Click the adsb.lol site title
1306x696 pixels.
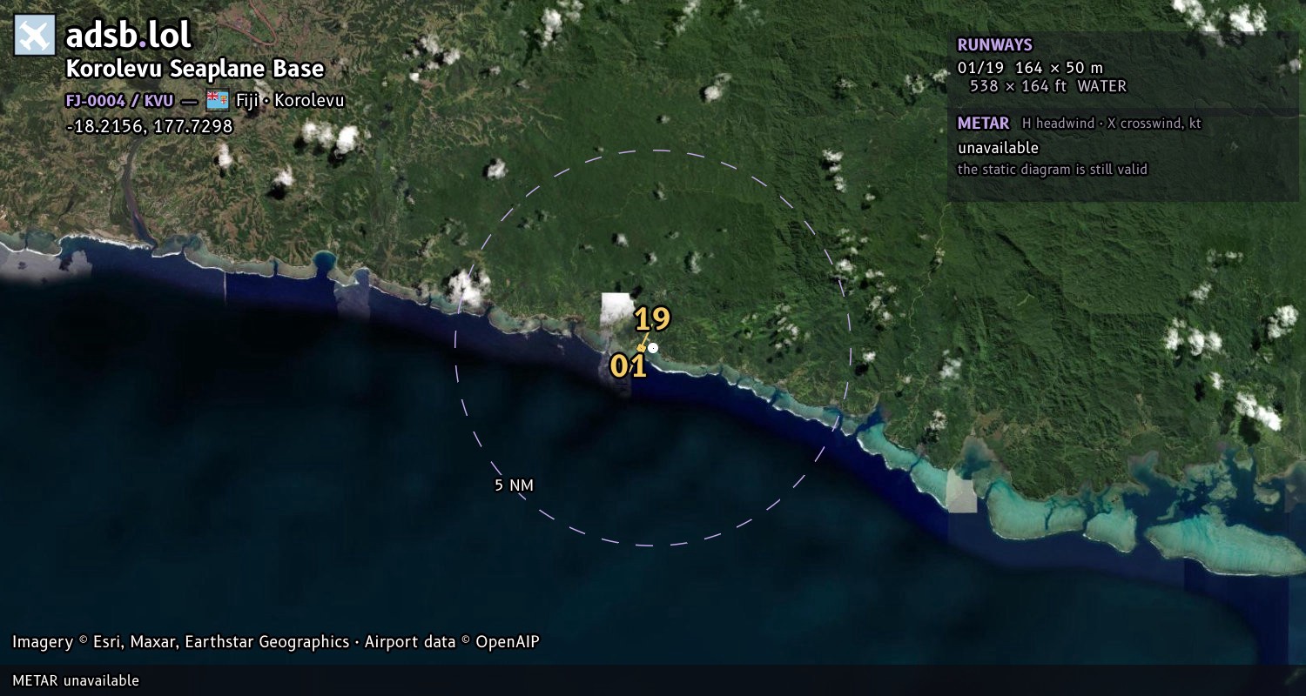(128, 35)
